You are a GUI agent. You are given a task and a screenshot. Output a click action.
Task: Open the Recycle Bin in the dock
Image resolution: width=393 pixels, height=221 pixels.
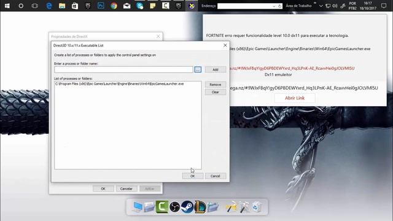point(257,207)
